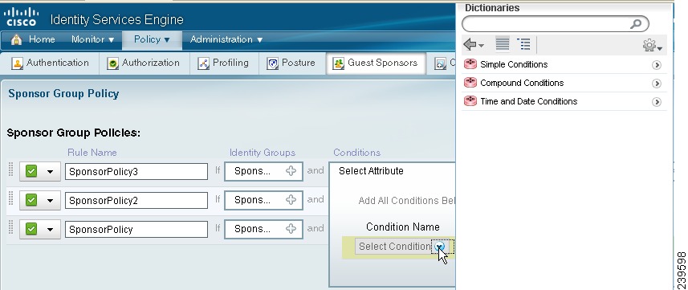Switch to the Authorization tab
688x290 pixels.
click(x=145, y=63)
